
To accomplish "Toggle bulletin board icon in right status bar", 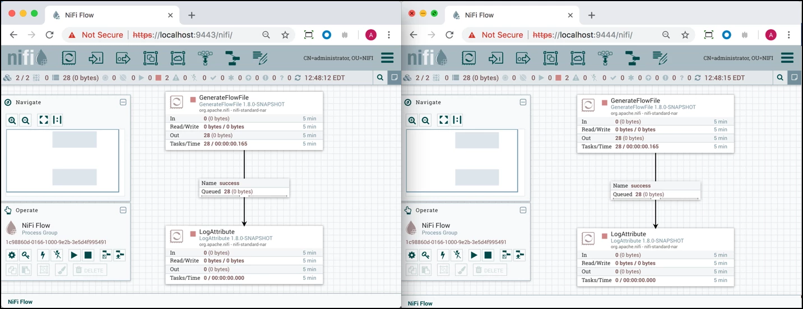I will tap(795, 78).
